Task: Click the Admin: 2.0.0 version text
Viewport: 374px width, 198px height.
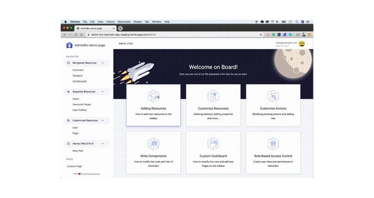Action: tap(126, 44)
